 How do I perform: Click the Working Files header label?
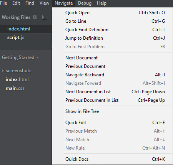click(x=16, y=17)
